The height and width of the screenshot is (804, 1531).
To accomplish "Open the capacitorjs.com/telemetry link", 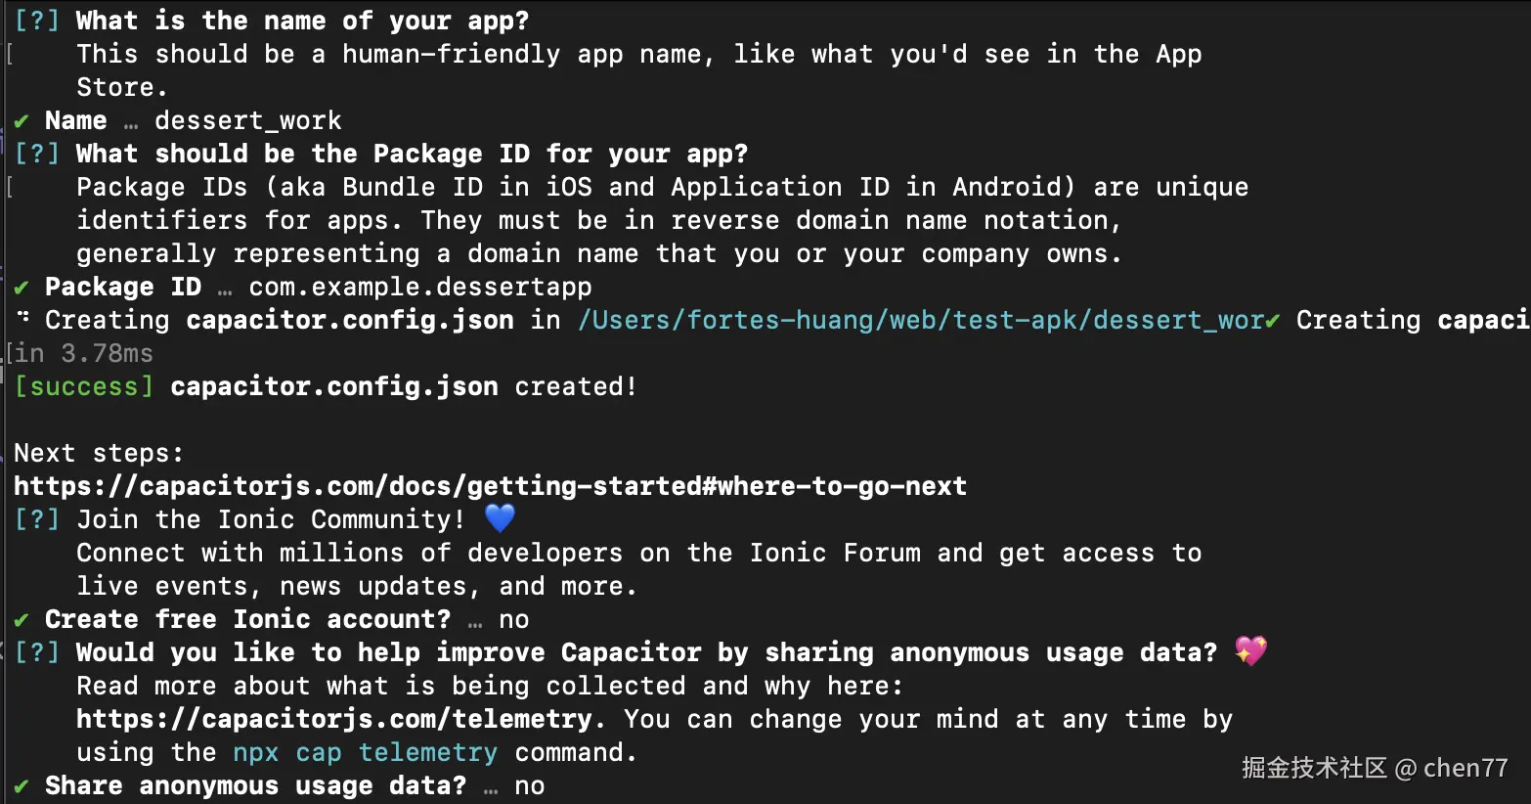I will pos(333,719).
